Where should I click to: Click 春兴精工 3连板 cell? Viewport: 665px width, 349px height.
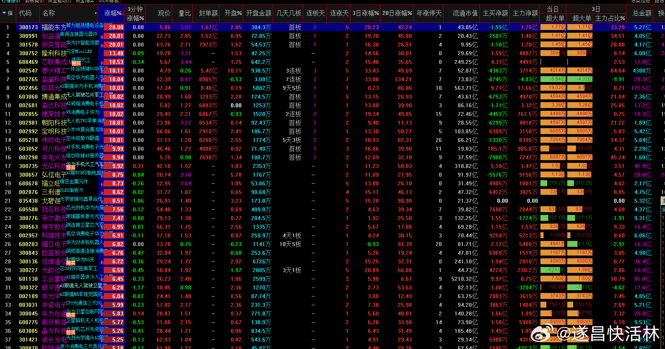point(294,71)
